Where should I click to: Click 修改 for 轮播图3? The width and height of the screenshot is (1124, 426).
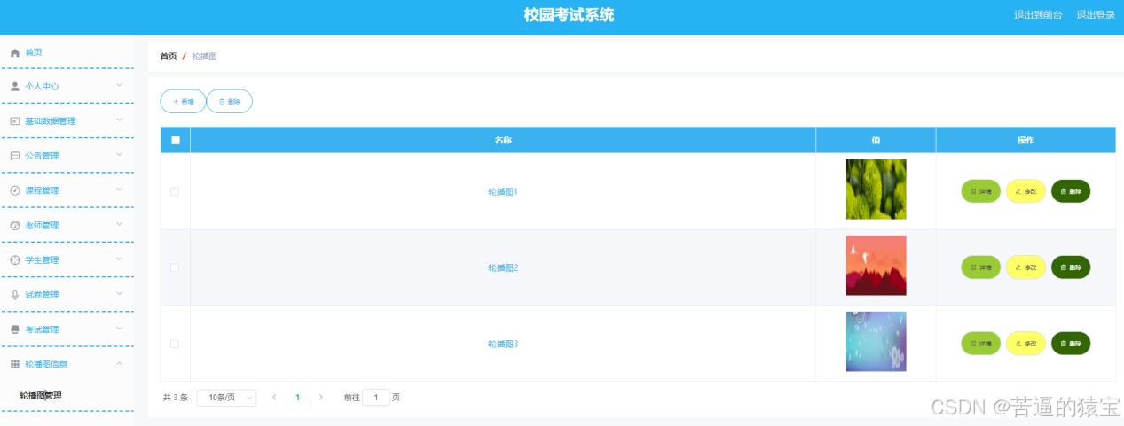point(1026,344)
